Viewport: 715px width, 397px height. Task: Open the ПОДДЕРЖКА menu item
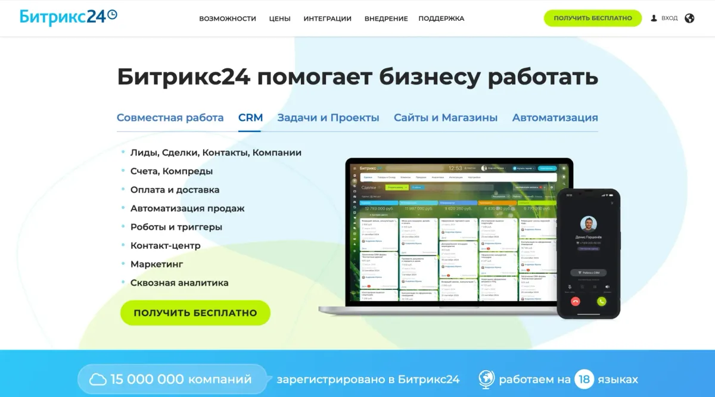click(x=441, y=18)
